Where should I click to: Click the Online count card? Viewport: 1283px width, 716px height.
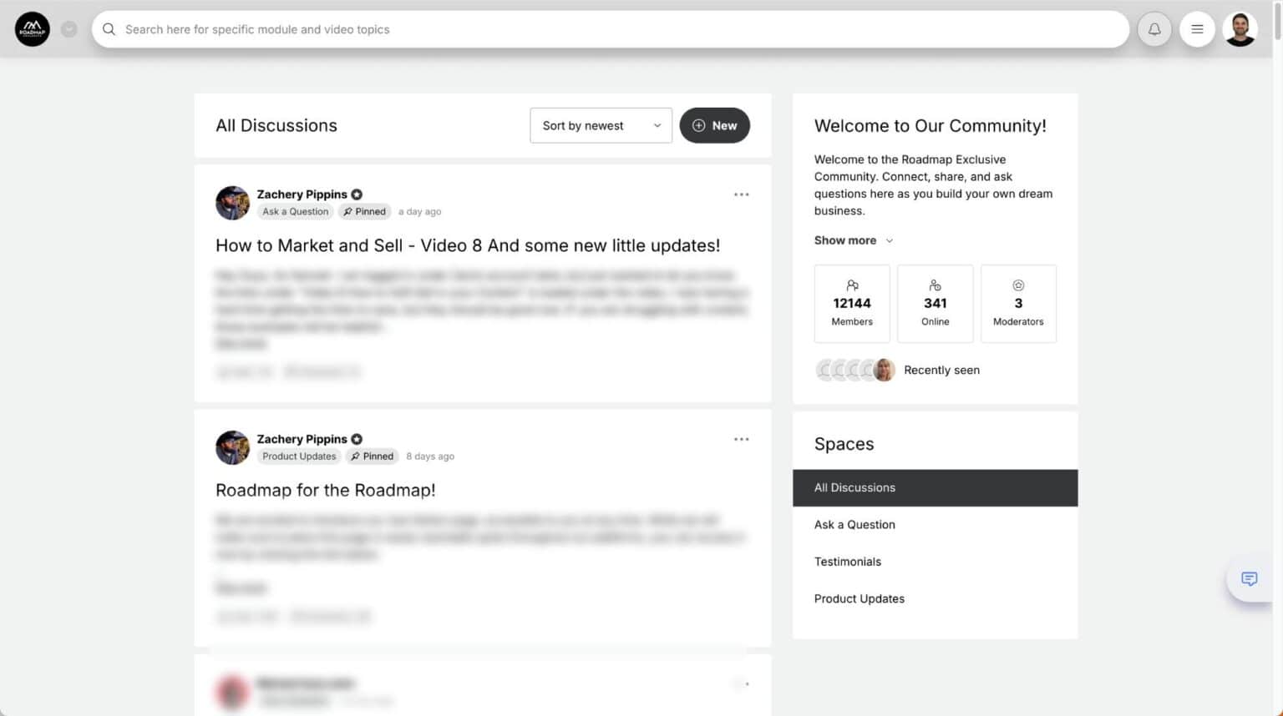(935, 304)
